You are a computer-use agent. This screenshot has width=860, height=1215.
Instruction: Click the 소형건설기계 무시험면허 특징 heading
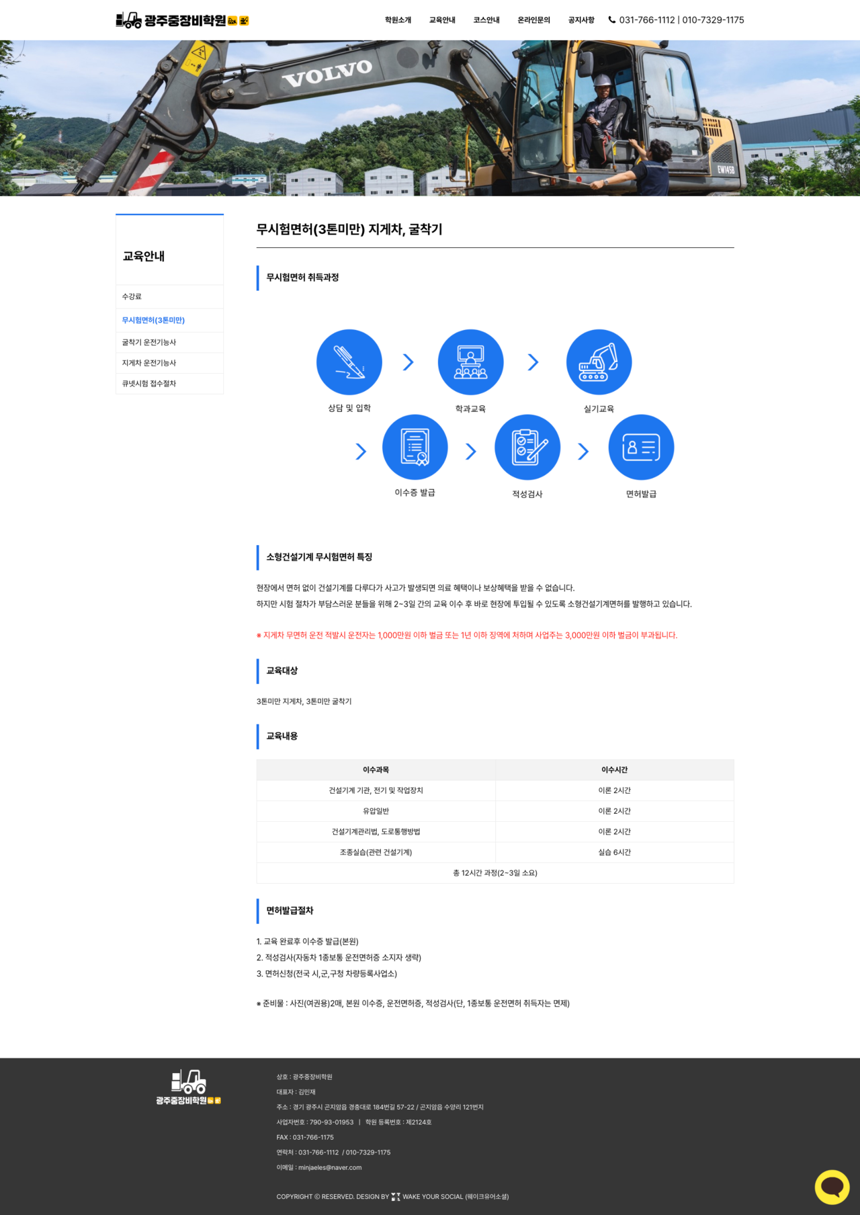319,557
